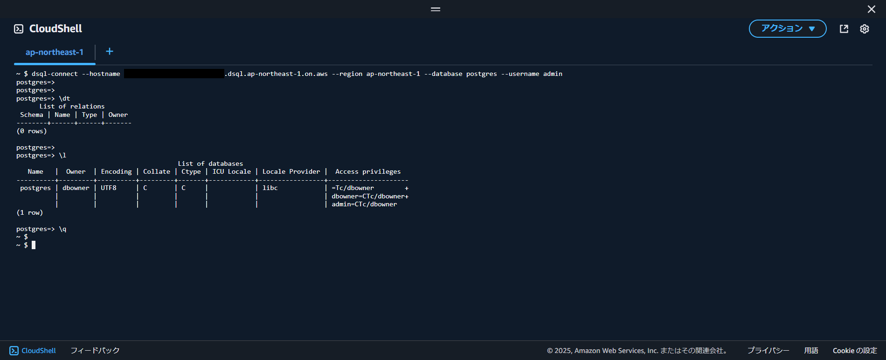This screenshot has height=360, width=886.
Task: Click 'Collate' column header text
Action: (157, 171)
